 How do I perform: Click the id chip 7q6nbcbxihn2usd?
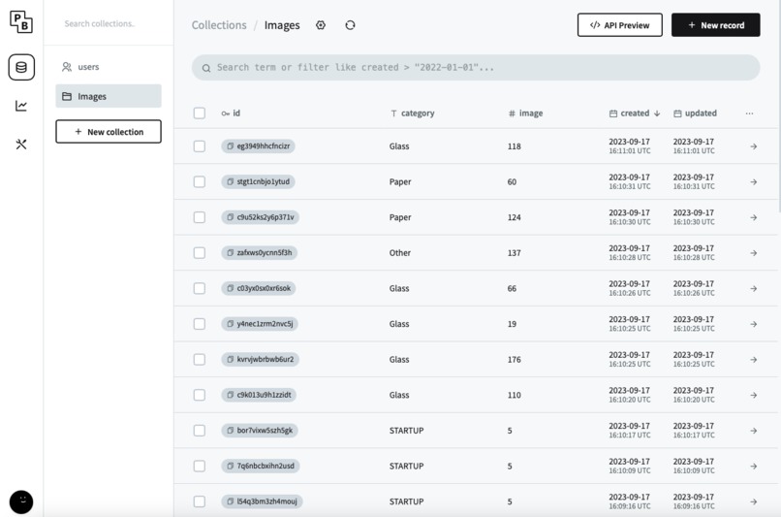[x=261, y=466]
